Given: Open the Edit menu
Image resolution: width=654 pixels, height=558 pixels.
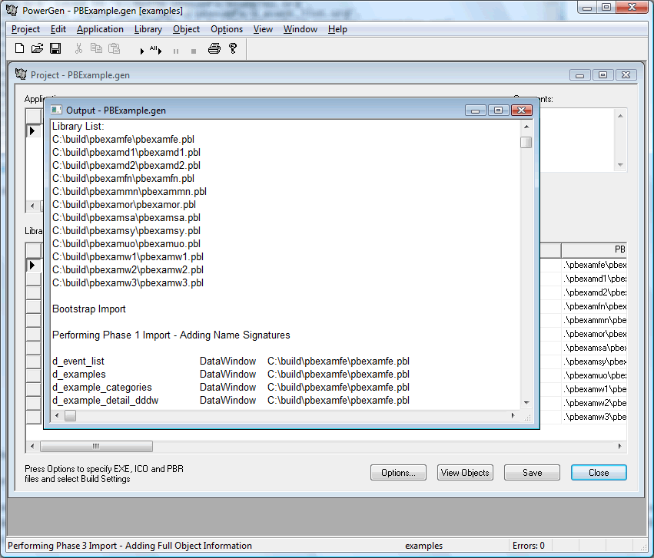Looking at the screenshot, I should tap(58, 29).
